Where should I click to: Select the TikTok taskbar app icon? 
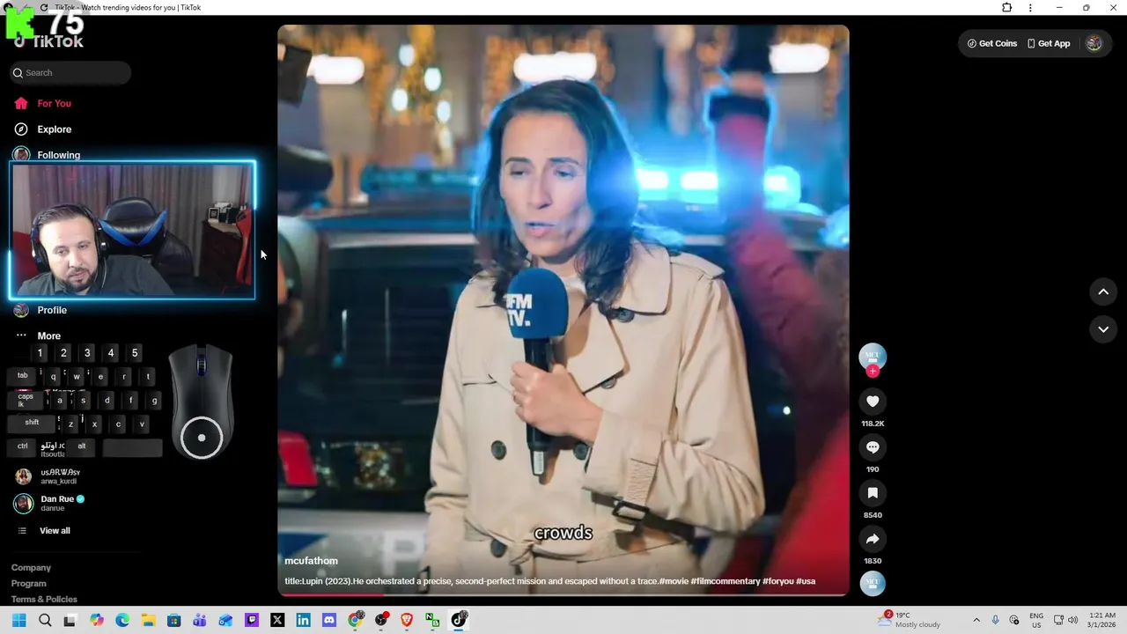point(459,620)
